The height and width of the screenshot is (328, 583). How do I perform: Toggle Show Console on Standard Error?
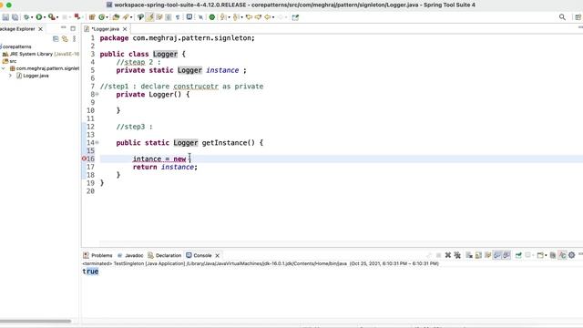[x=506, y=255]
